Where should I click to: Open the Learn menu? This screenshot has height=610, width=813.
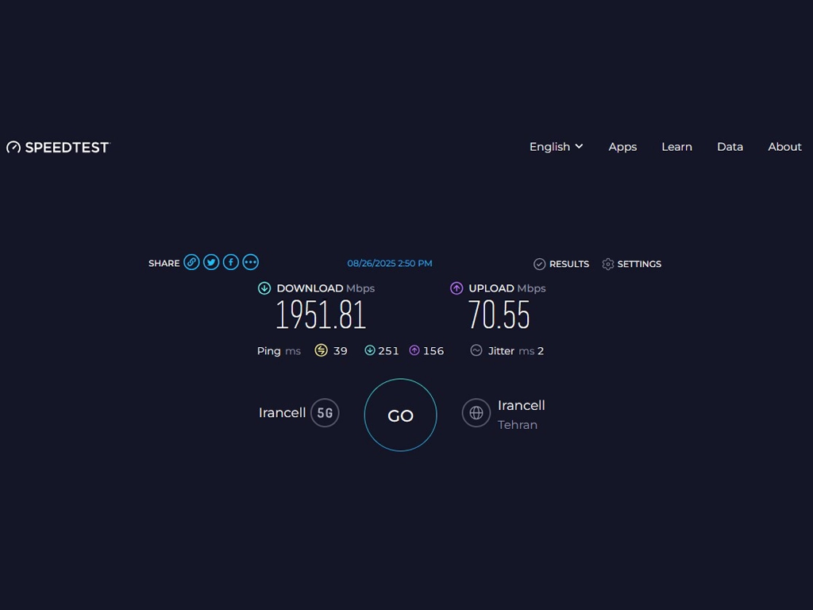pyautogui.click(x=676, y=147)
